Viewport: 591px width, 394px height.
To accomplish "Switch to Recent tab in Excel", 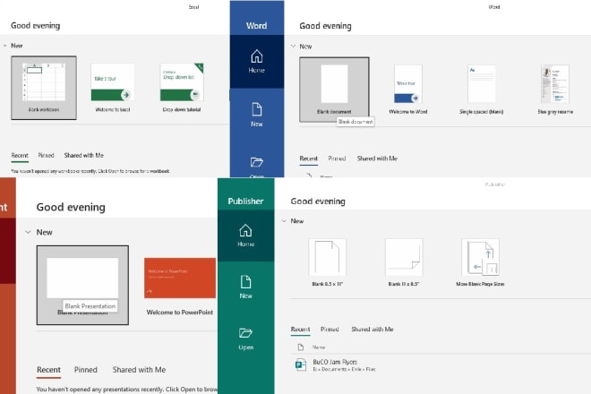I will coord(20,155).
